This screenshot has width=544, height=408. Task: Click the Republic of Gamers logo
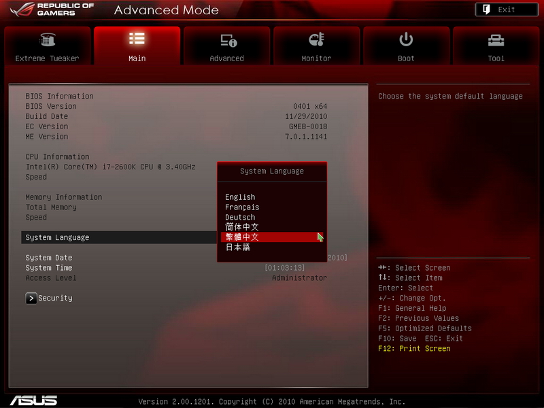(x=52, y=10)
